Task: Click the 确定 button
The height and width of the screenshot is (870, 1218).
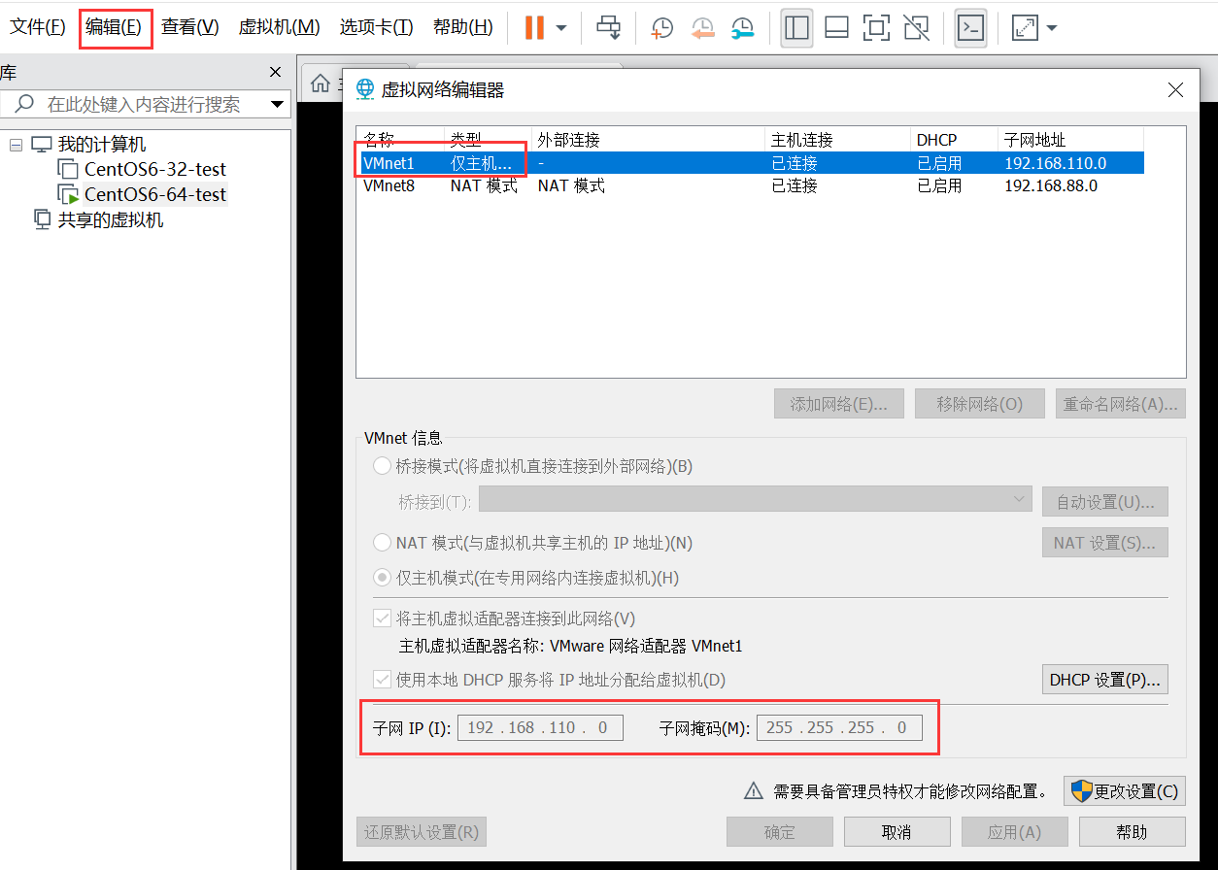Action: tap(780, 832)
